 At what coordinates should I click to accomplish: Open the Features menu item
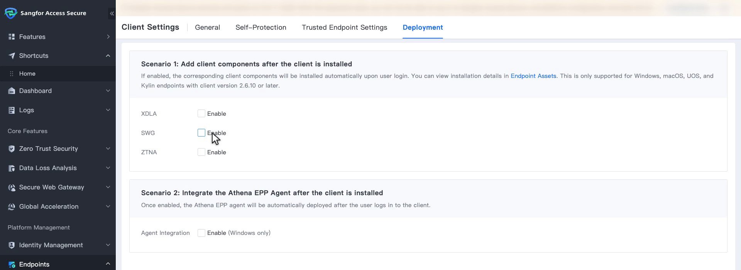58,37
